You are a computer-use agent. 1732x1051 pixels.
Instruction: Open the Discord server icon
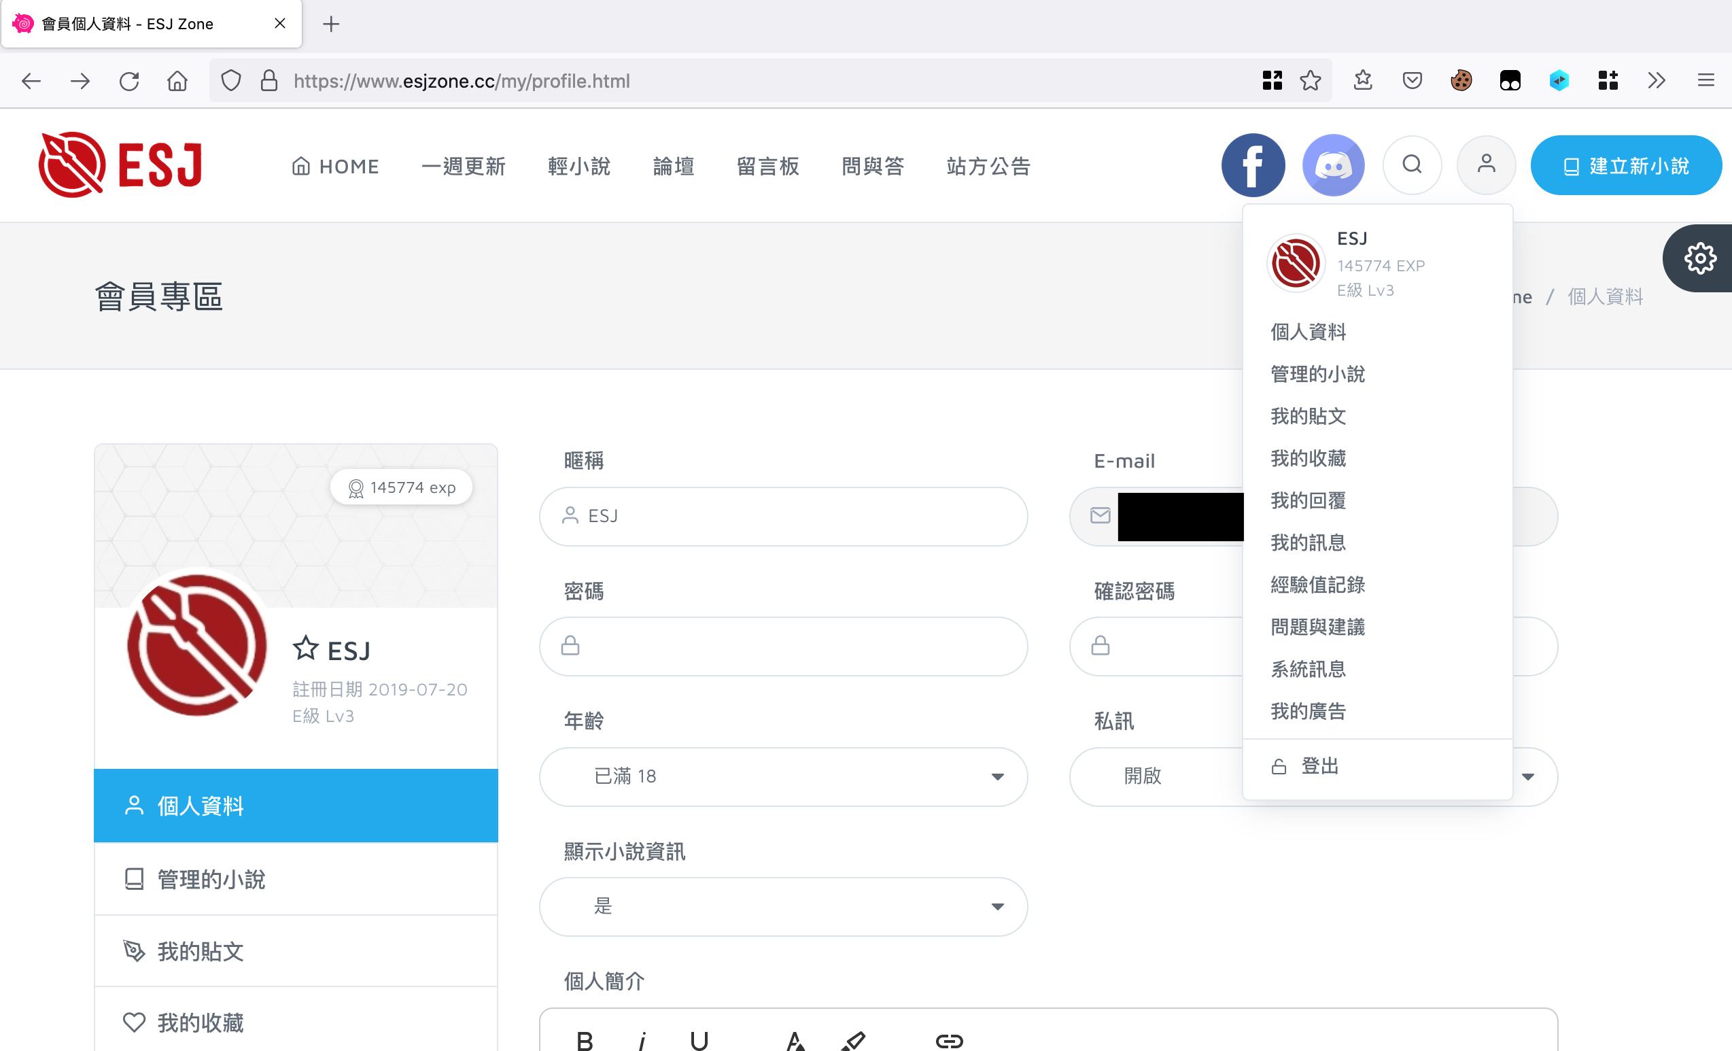tap(1333, 165)
